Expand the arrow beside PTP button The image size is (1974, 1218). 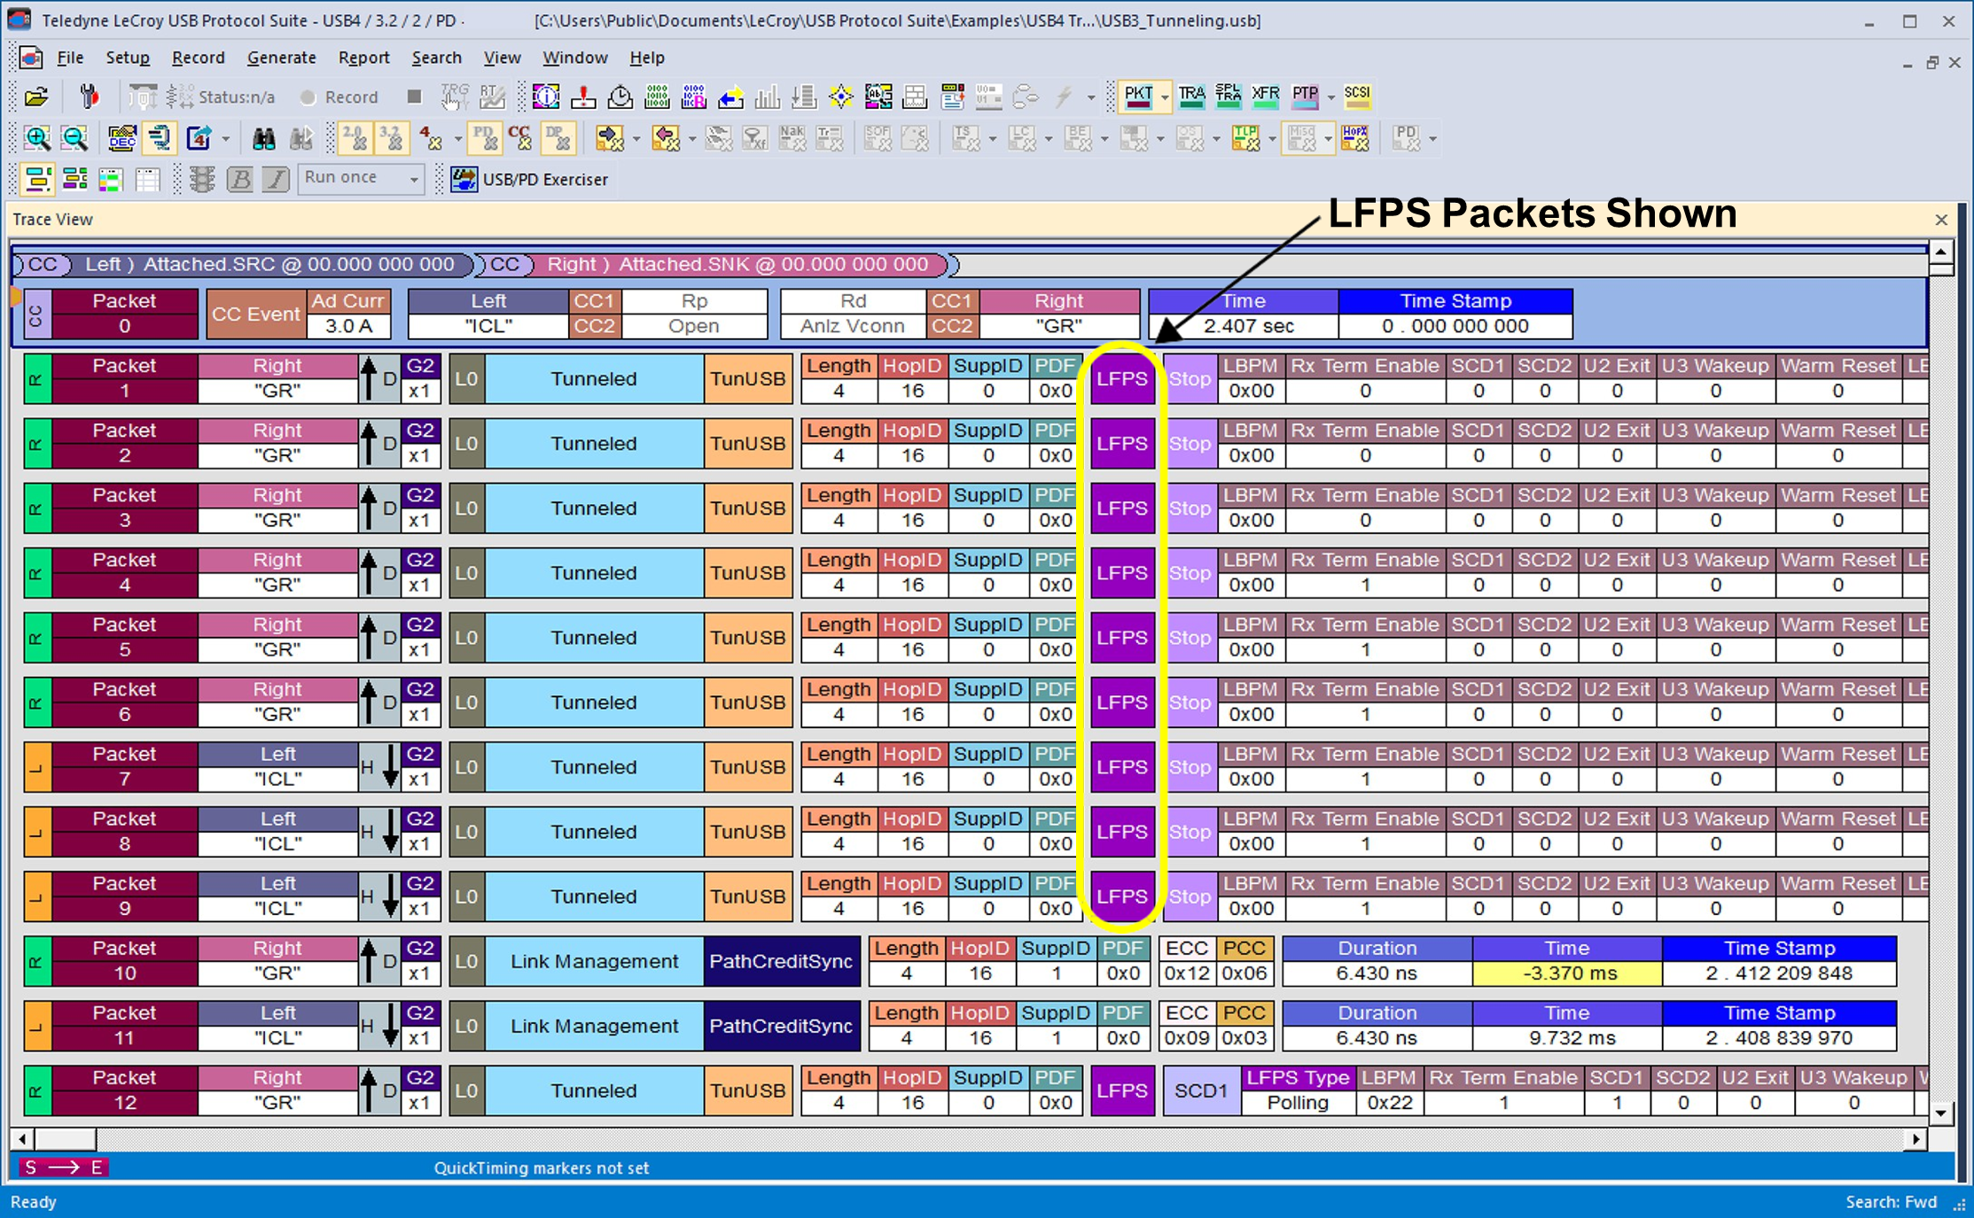pyautogui.click(x=1330, y=97)
